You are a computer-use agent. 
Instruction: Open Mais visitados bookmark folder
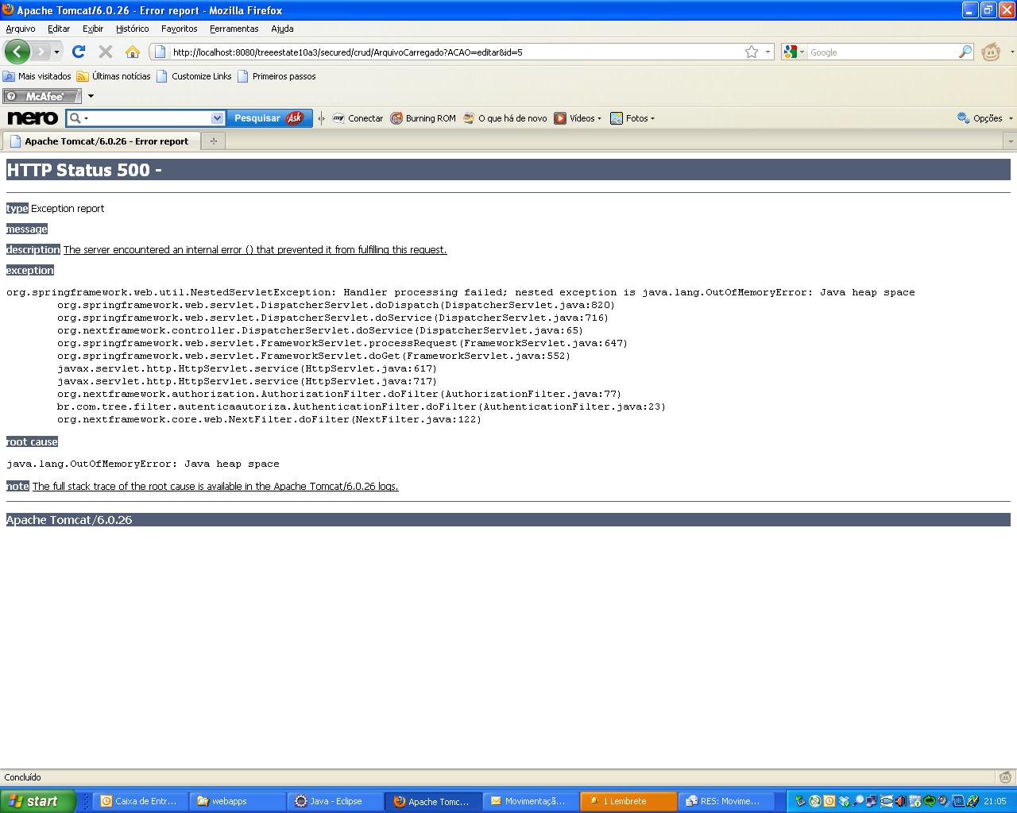click(37, 76)
